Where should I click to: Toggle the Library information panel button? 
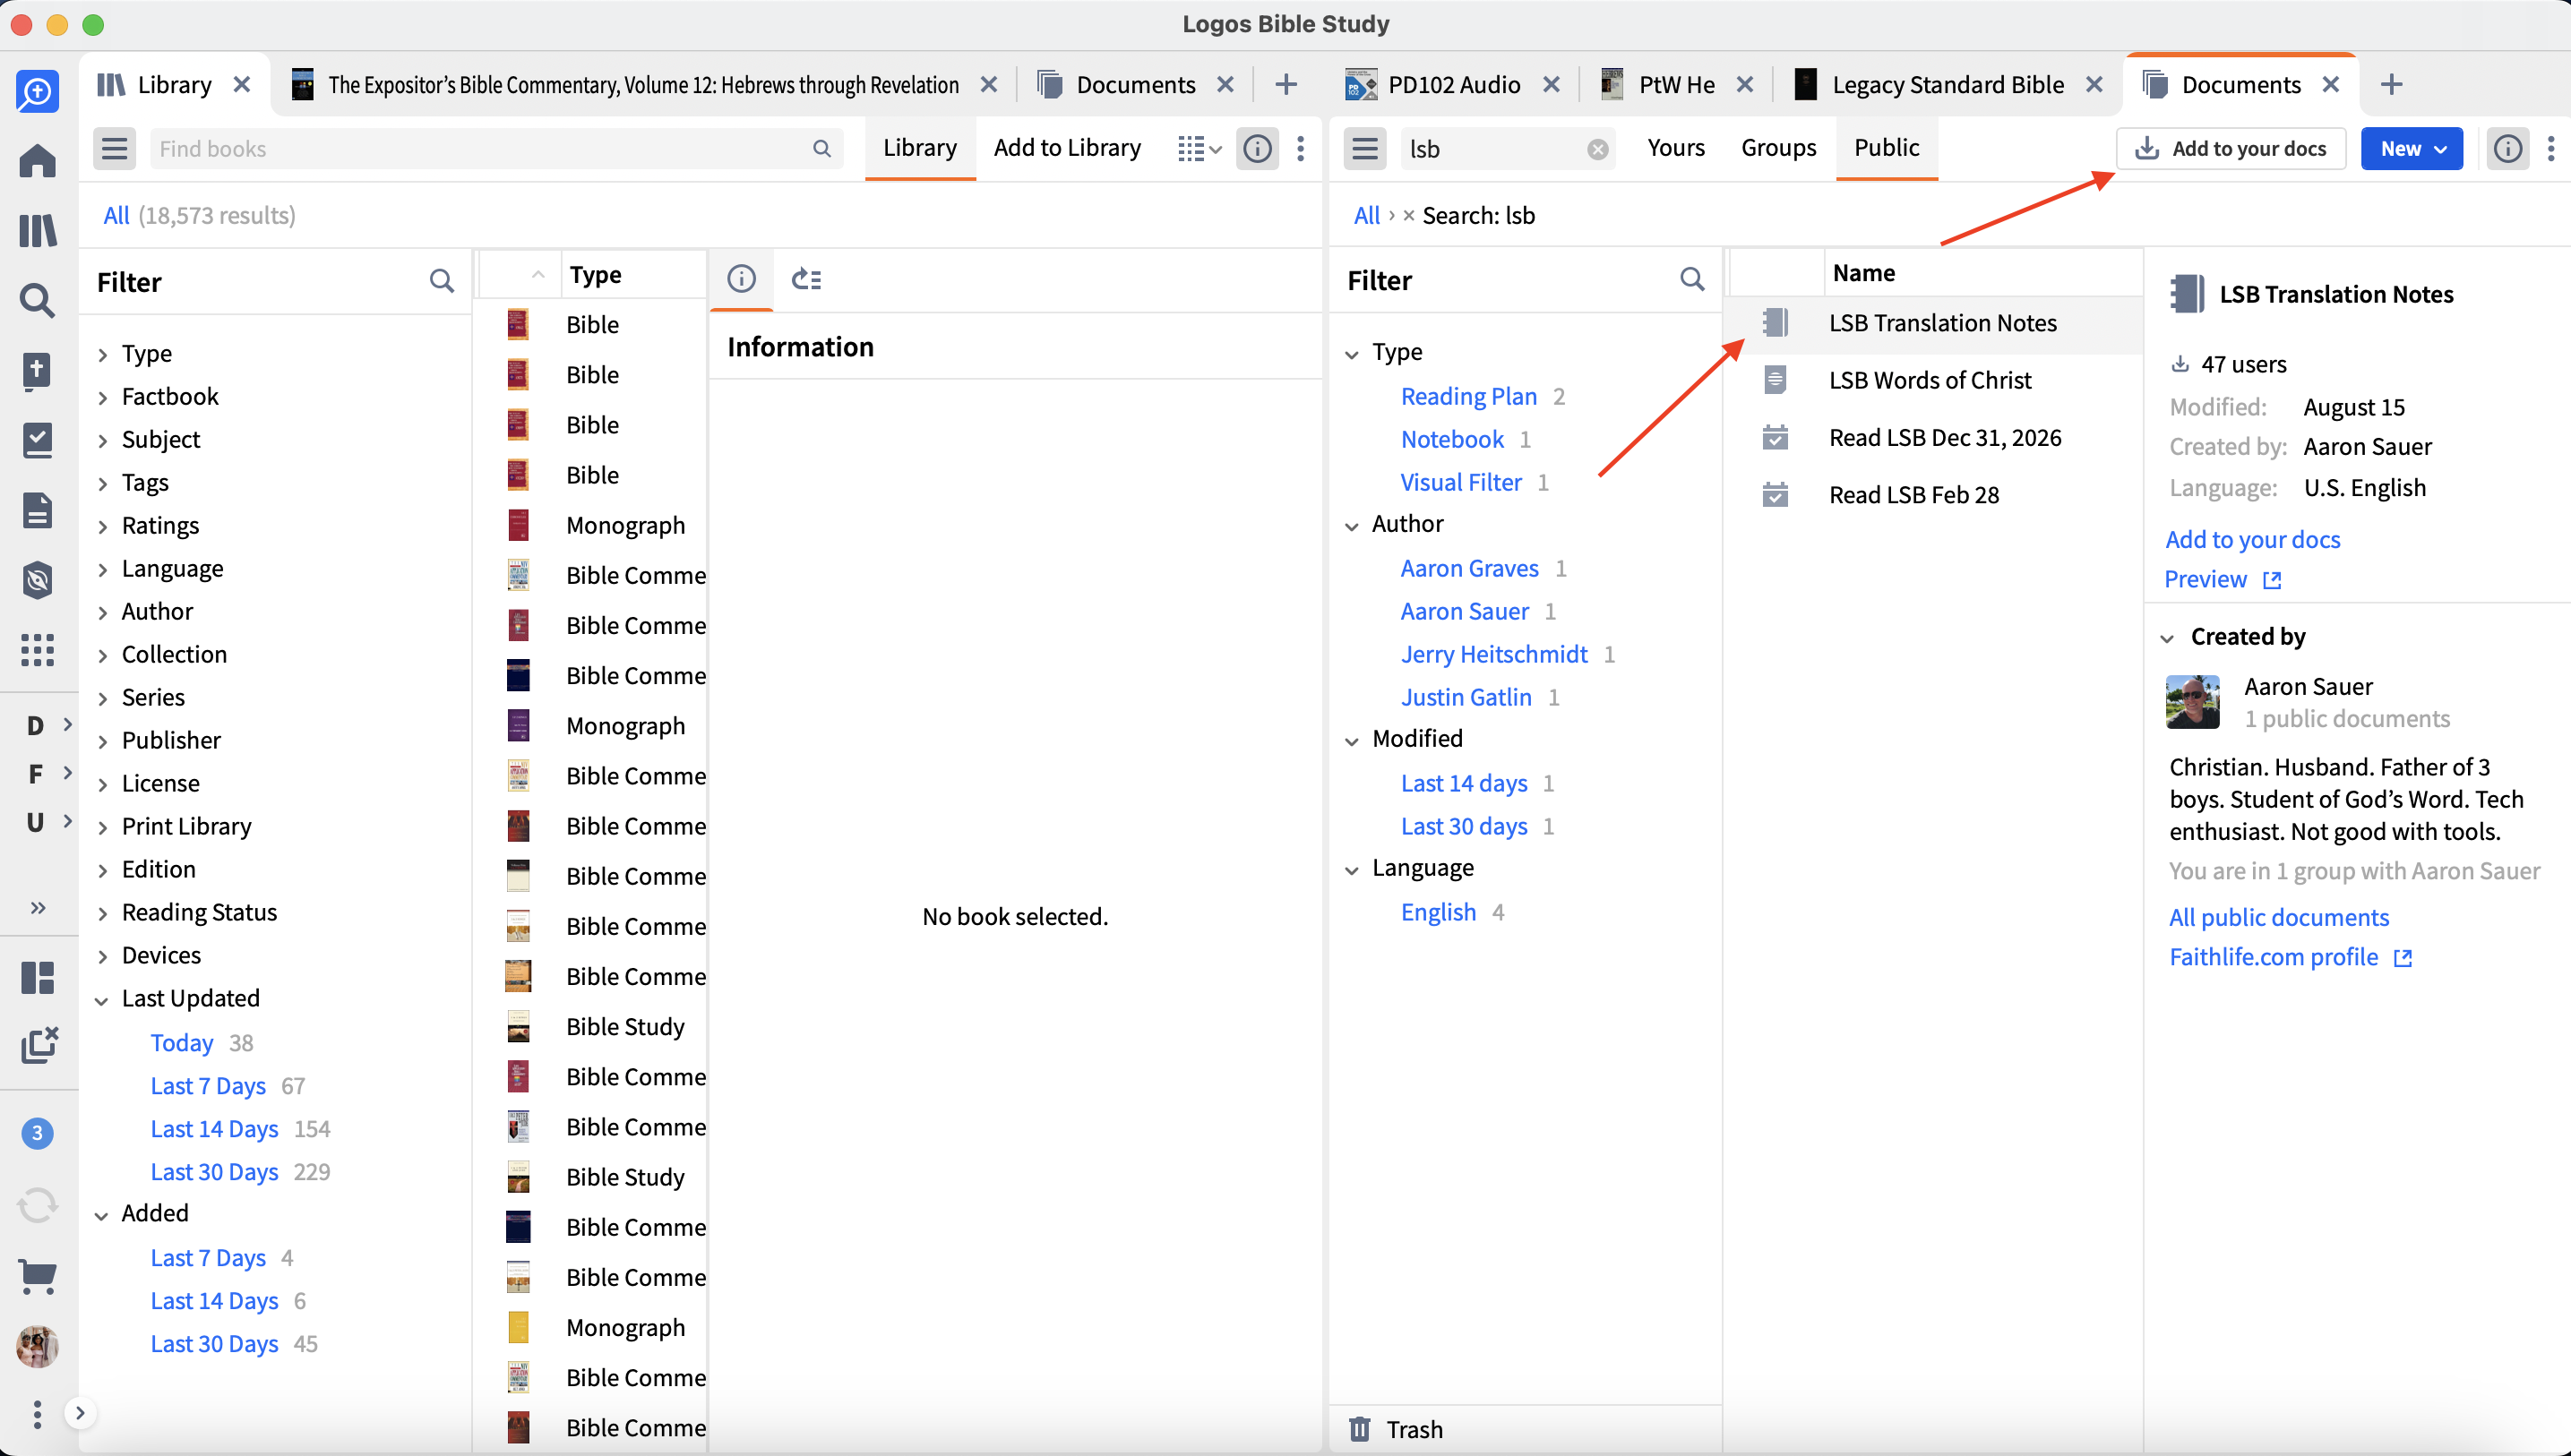click(1258, 149)
